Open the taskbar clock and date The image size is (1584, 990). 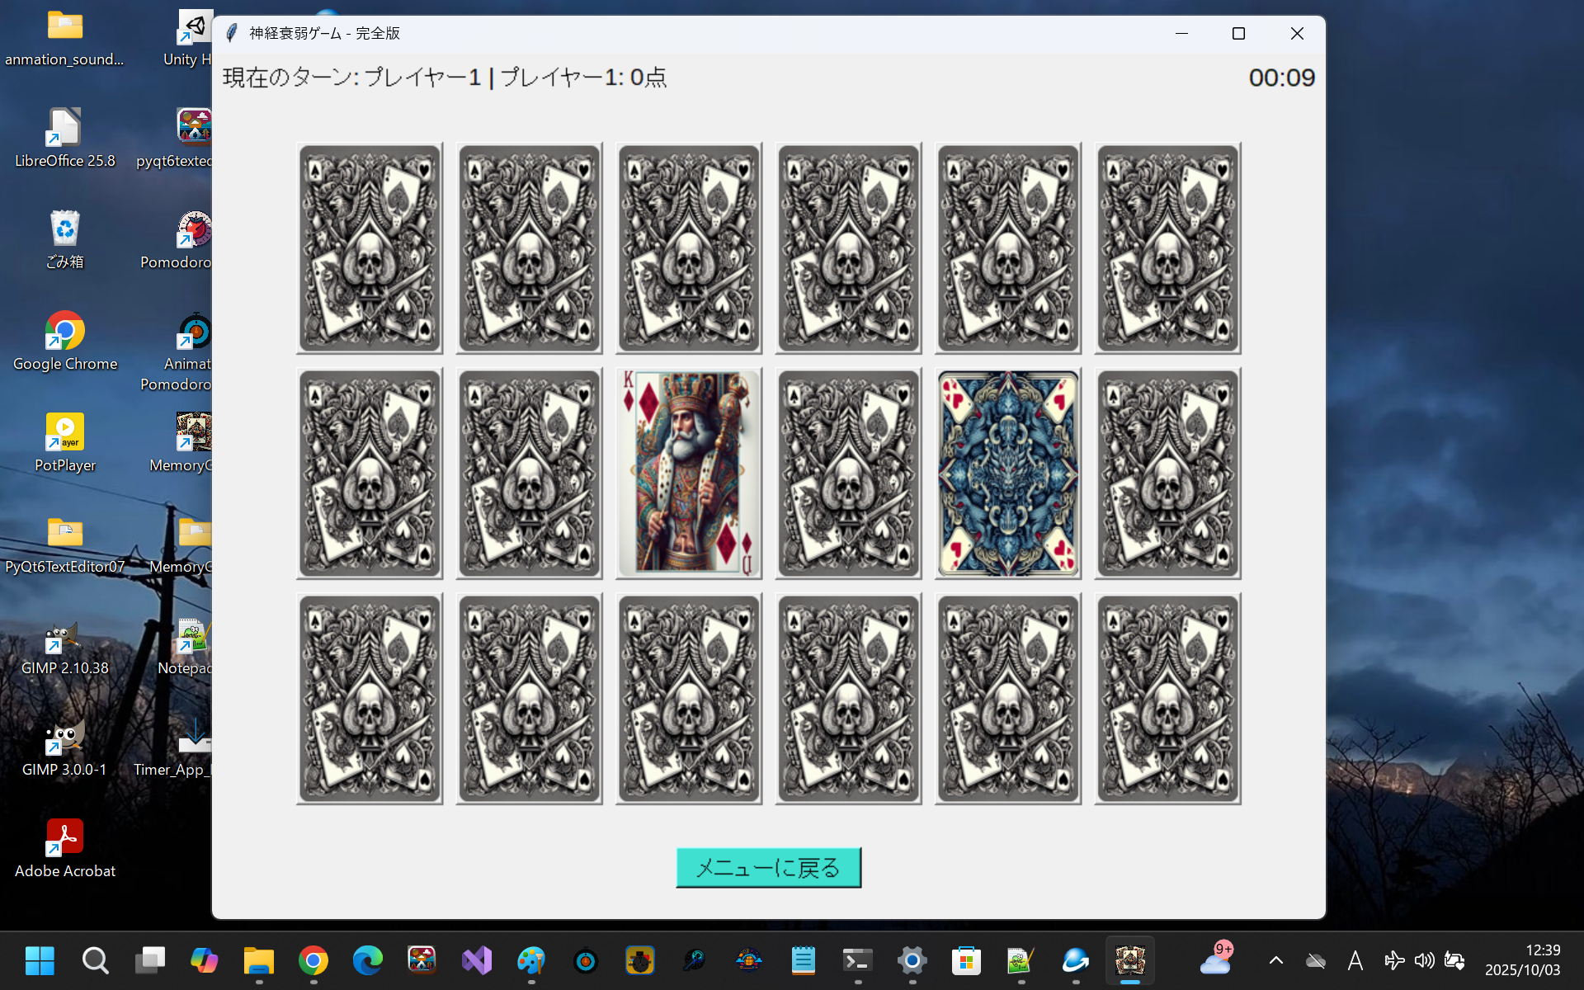pos(1522,960)
